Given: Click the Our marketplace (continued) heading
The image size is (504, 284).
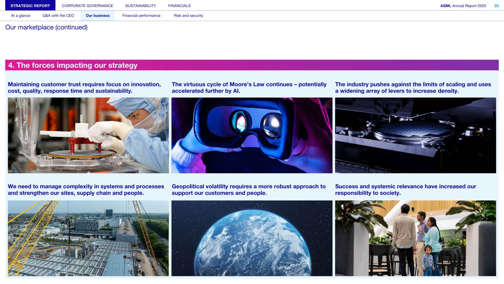Looking at the screenshot, I should coord(47,27).
